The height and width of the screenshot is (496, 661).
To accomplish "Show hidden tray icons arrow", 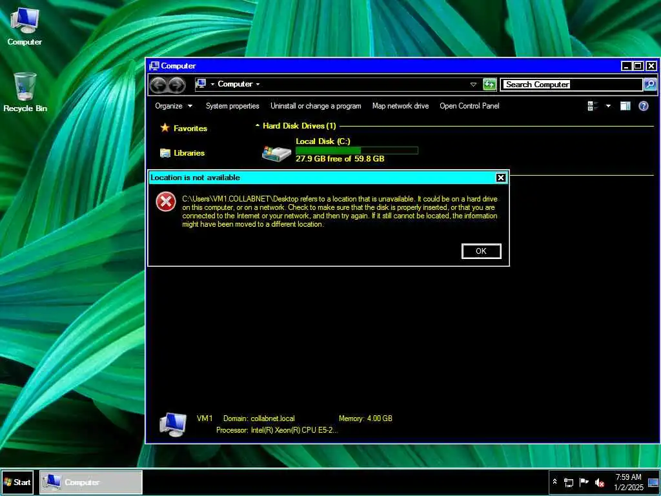I will pos(554,482).
